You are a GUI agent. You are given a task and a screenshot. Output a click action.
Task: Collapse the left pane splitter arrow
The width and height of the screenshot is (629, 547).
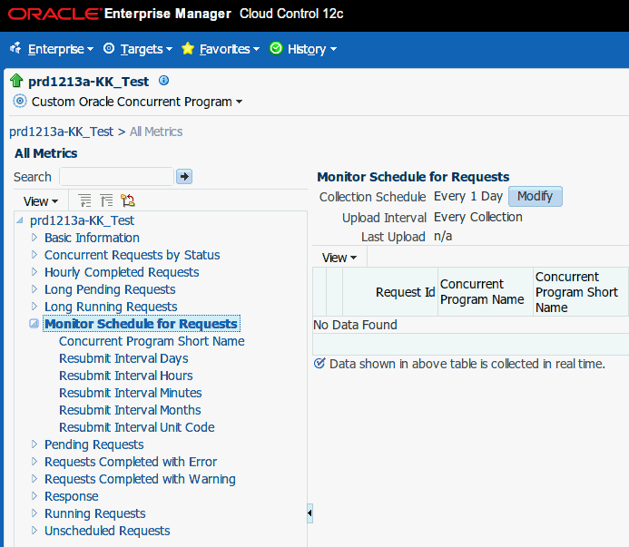[x=310, y=513]
